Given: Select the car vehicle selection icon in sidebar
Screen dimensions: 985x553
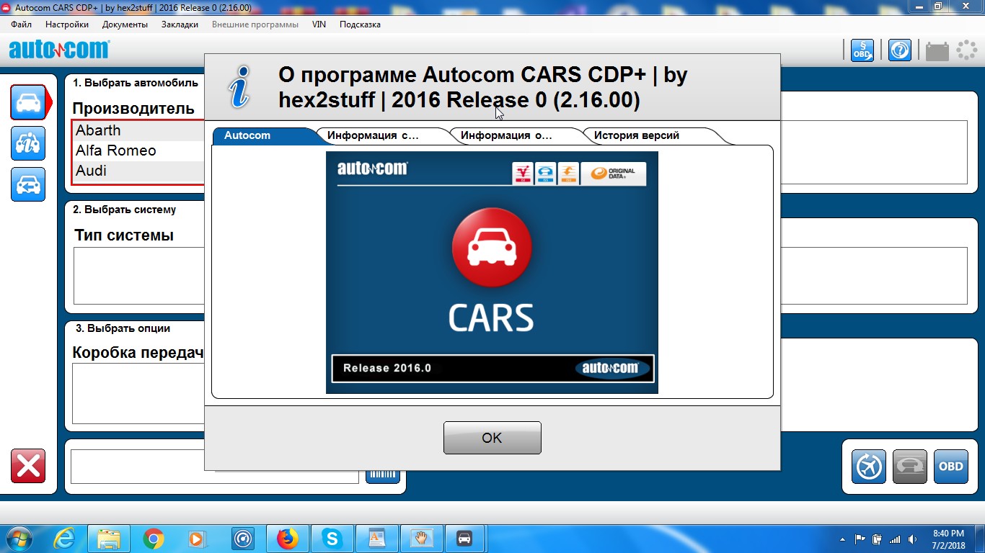Looking at the screenshot, I should pos(29,102).
